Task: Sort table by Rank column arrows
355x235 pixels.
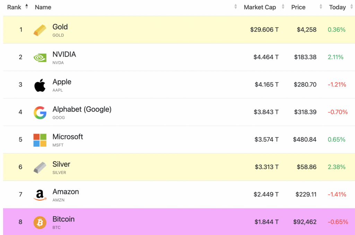Action: pos(27,7)
